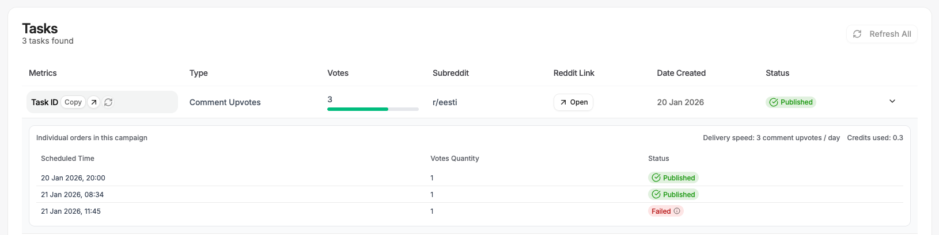Click Published badge for 21 Jan 08:34 order

point(673,195)
